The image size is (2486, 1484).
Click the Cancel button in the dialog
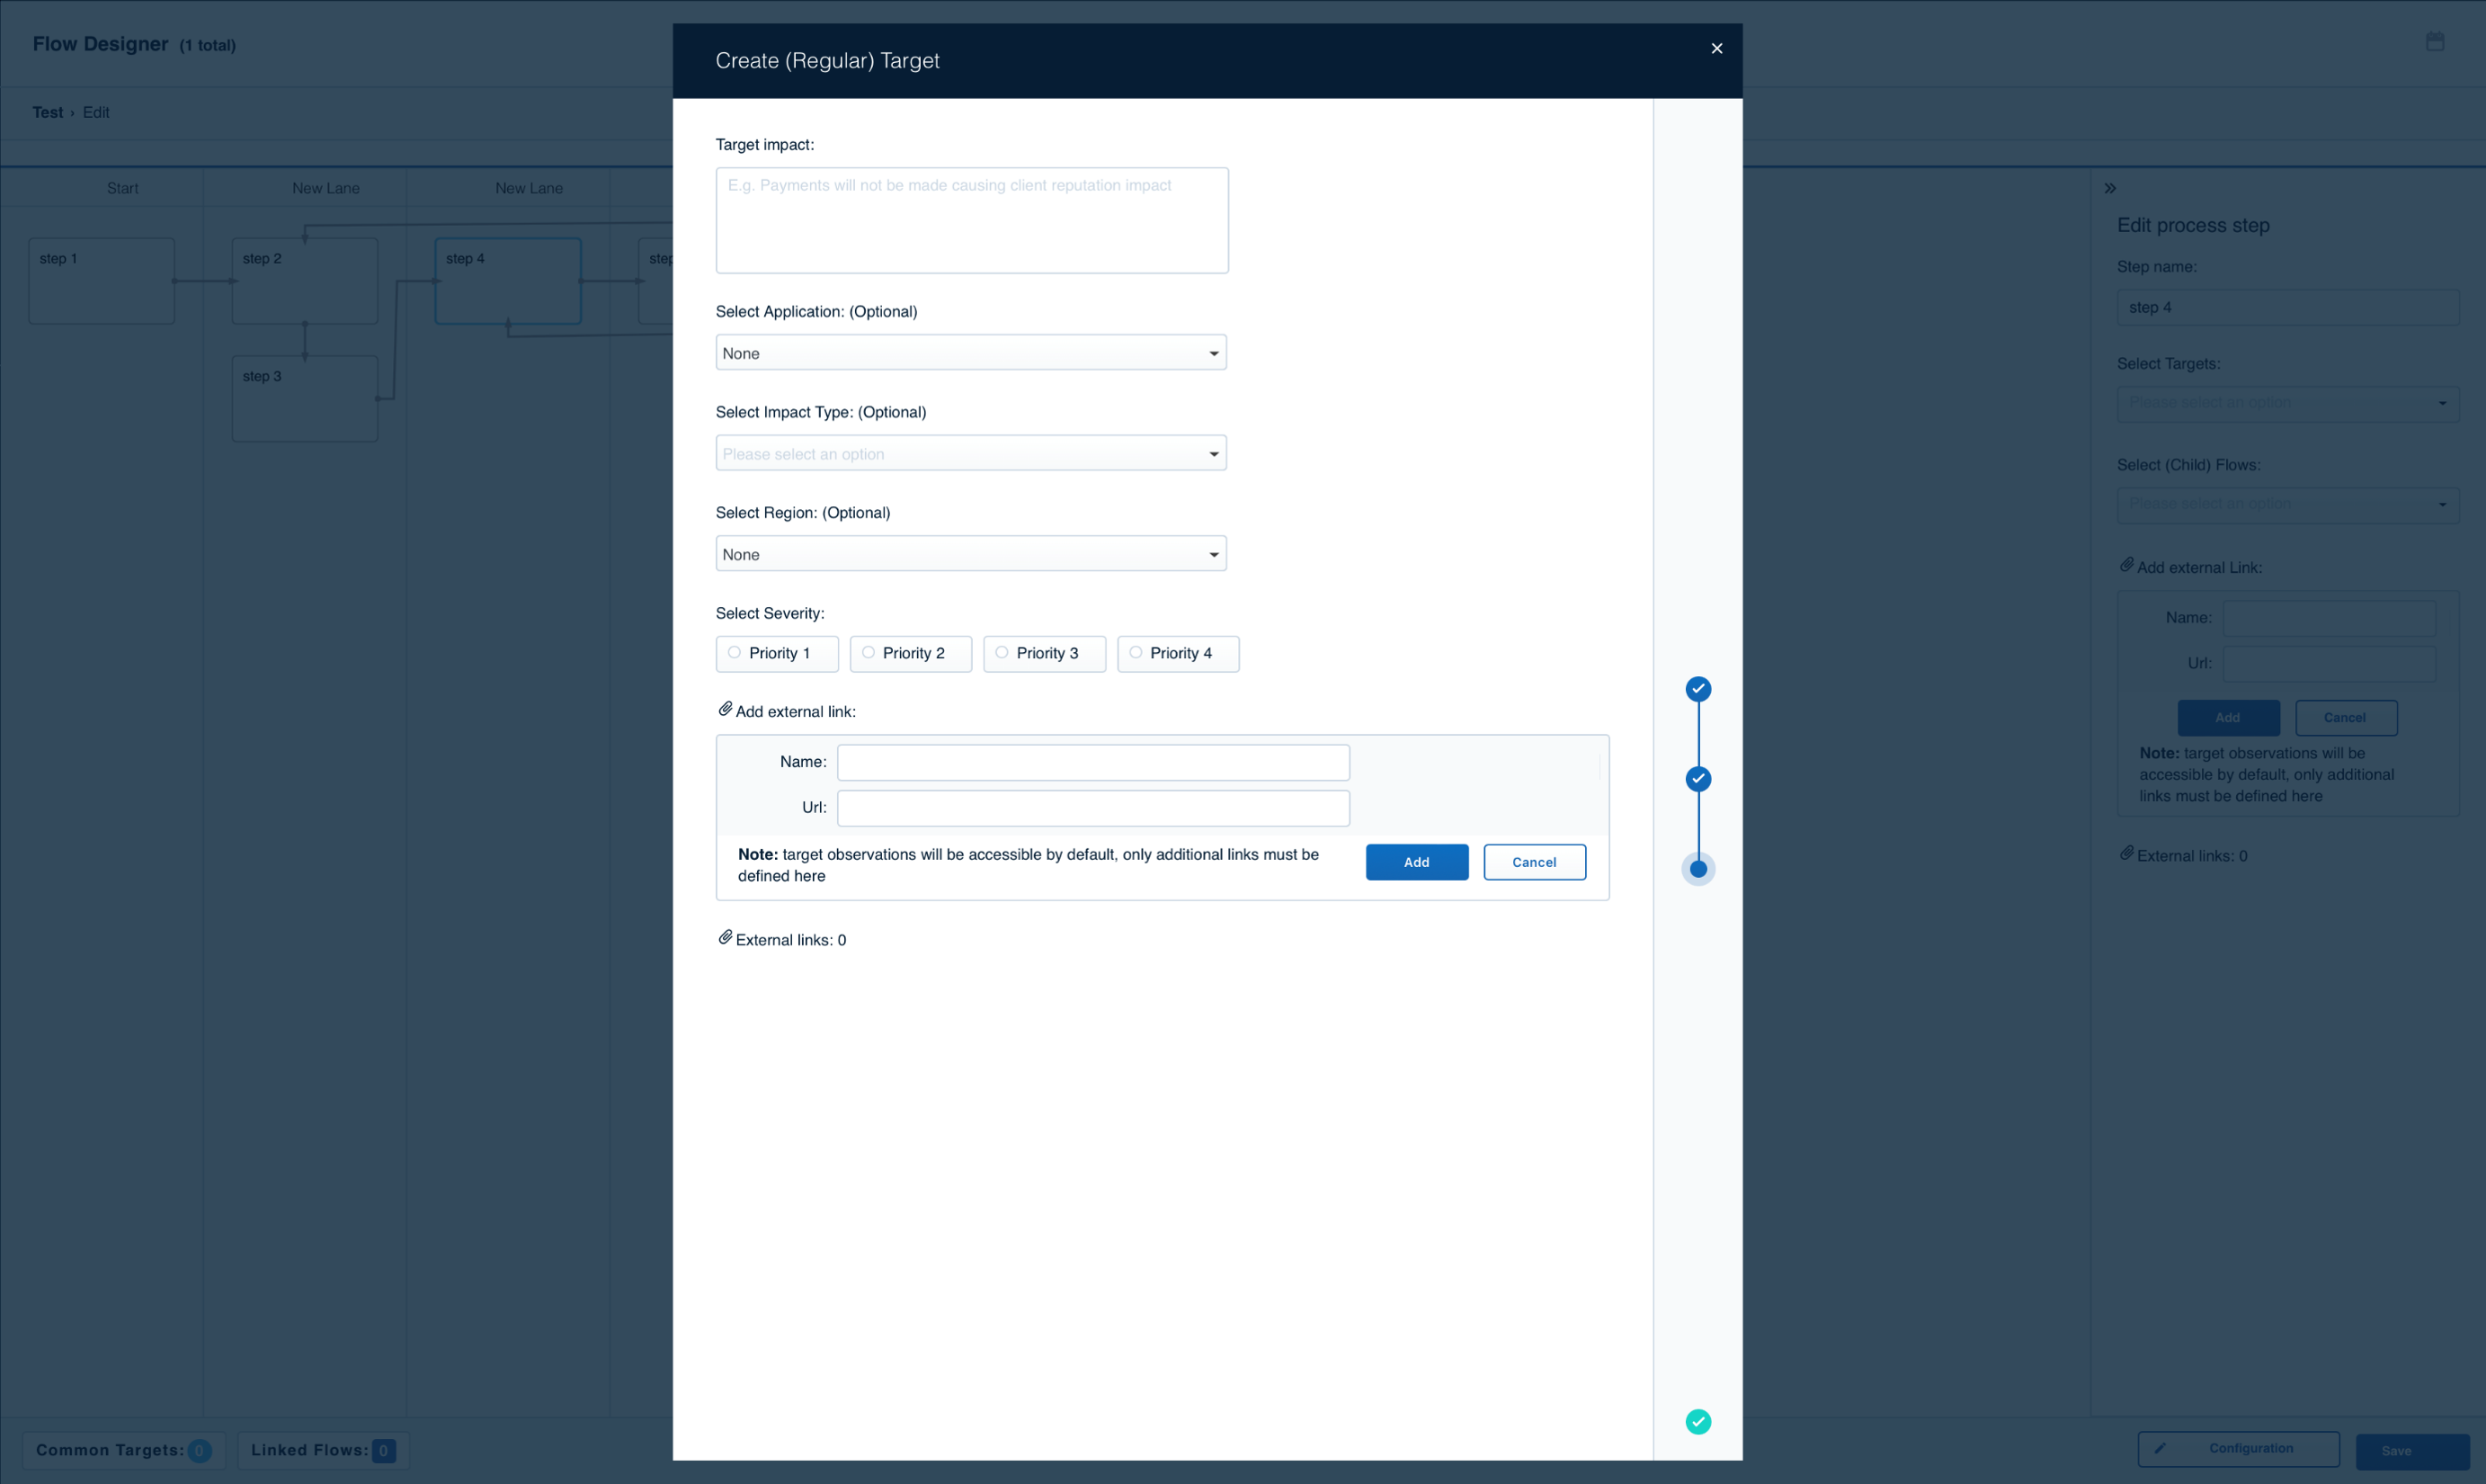pos(1535,862)
